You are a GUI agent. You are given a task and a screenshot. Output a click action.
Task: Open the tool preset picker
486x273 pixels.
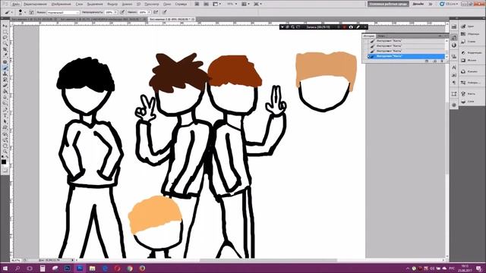pos(9,12)
